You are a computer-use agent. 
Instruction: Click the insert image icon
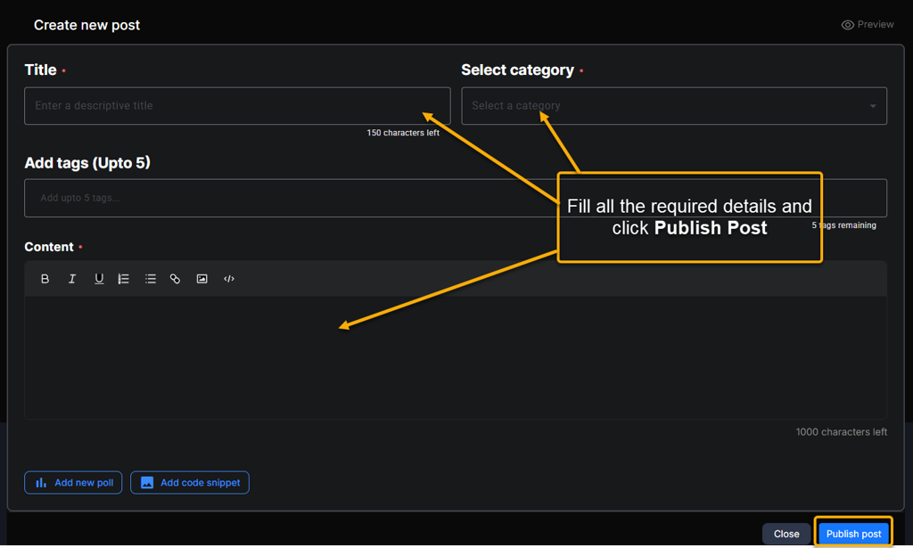point(202,279)
